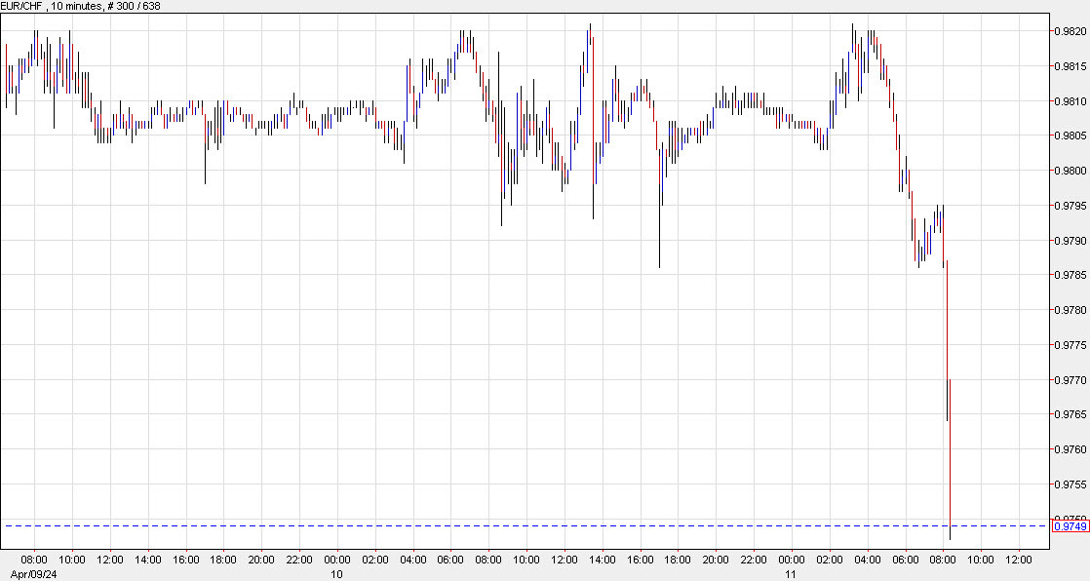Viewport: 1090px width, 581px height.
Task: Click the EUR/CHF chart title
Action: (x=80, y=6)
